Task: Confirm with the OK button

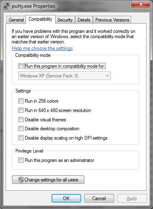Action: [66, 198]
